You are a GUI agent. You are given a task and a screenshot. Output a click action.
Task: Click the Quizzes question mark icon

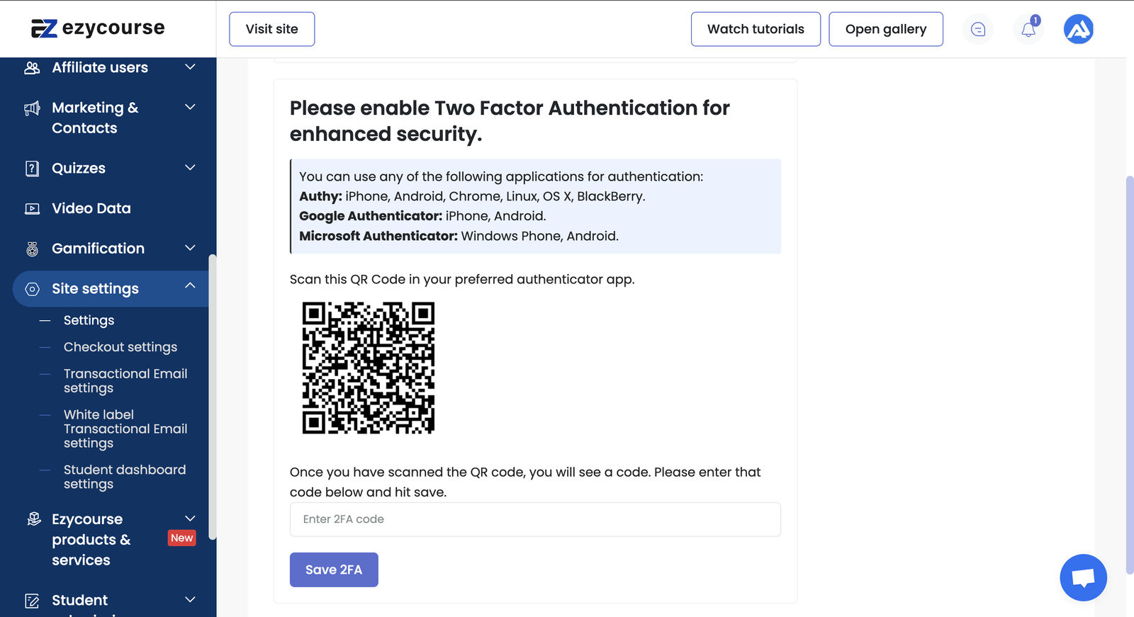coord(33,169)
